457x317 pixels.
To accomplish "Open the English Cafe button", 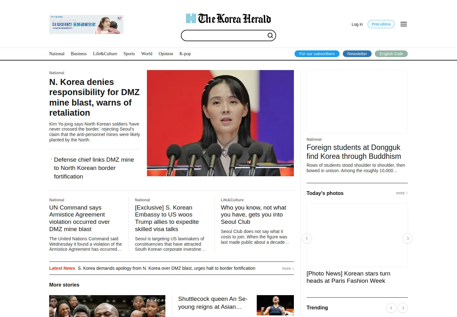I will (x=391, y=54).
